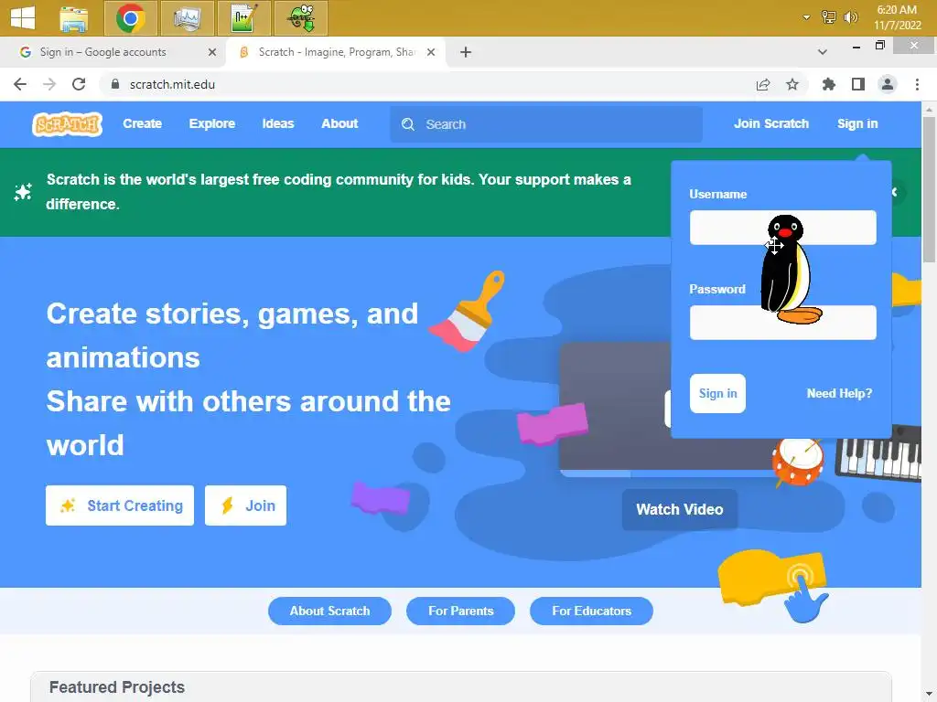Click the padlock site info icon
937x702 pixels.
[115, 84]
